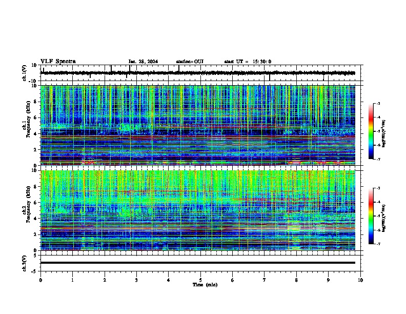Click the "0" tick on the time axis

[x=40, y=280]
